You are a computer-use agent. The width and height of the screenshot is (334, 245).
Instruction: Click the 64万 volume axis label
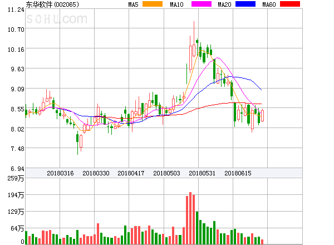17,228
